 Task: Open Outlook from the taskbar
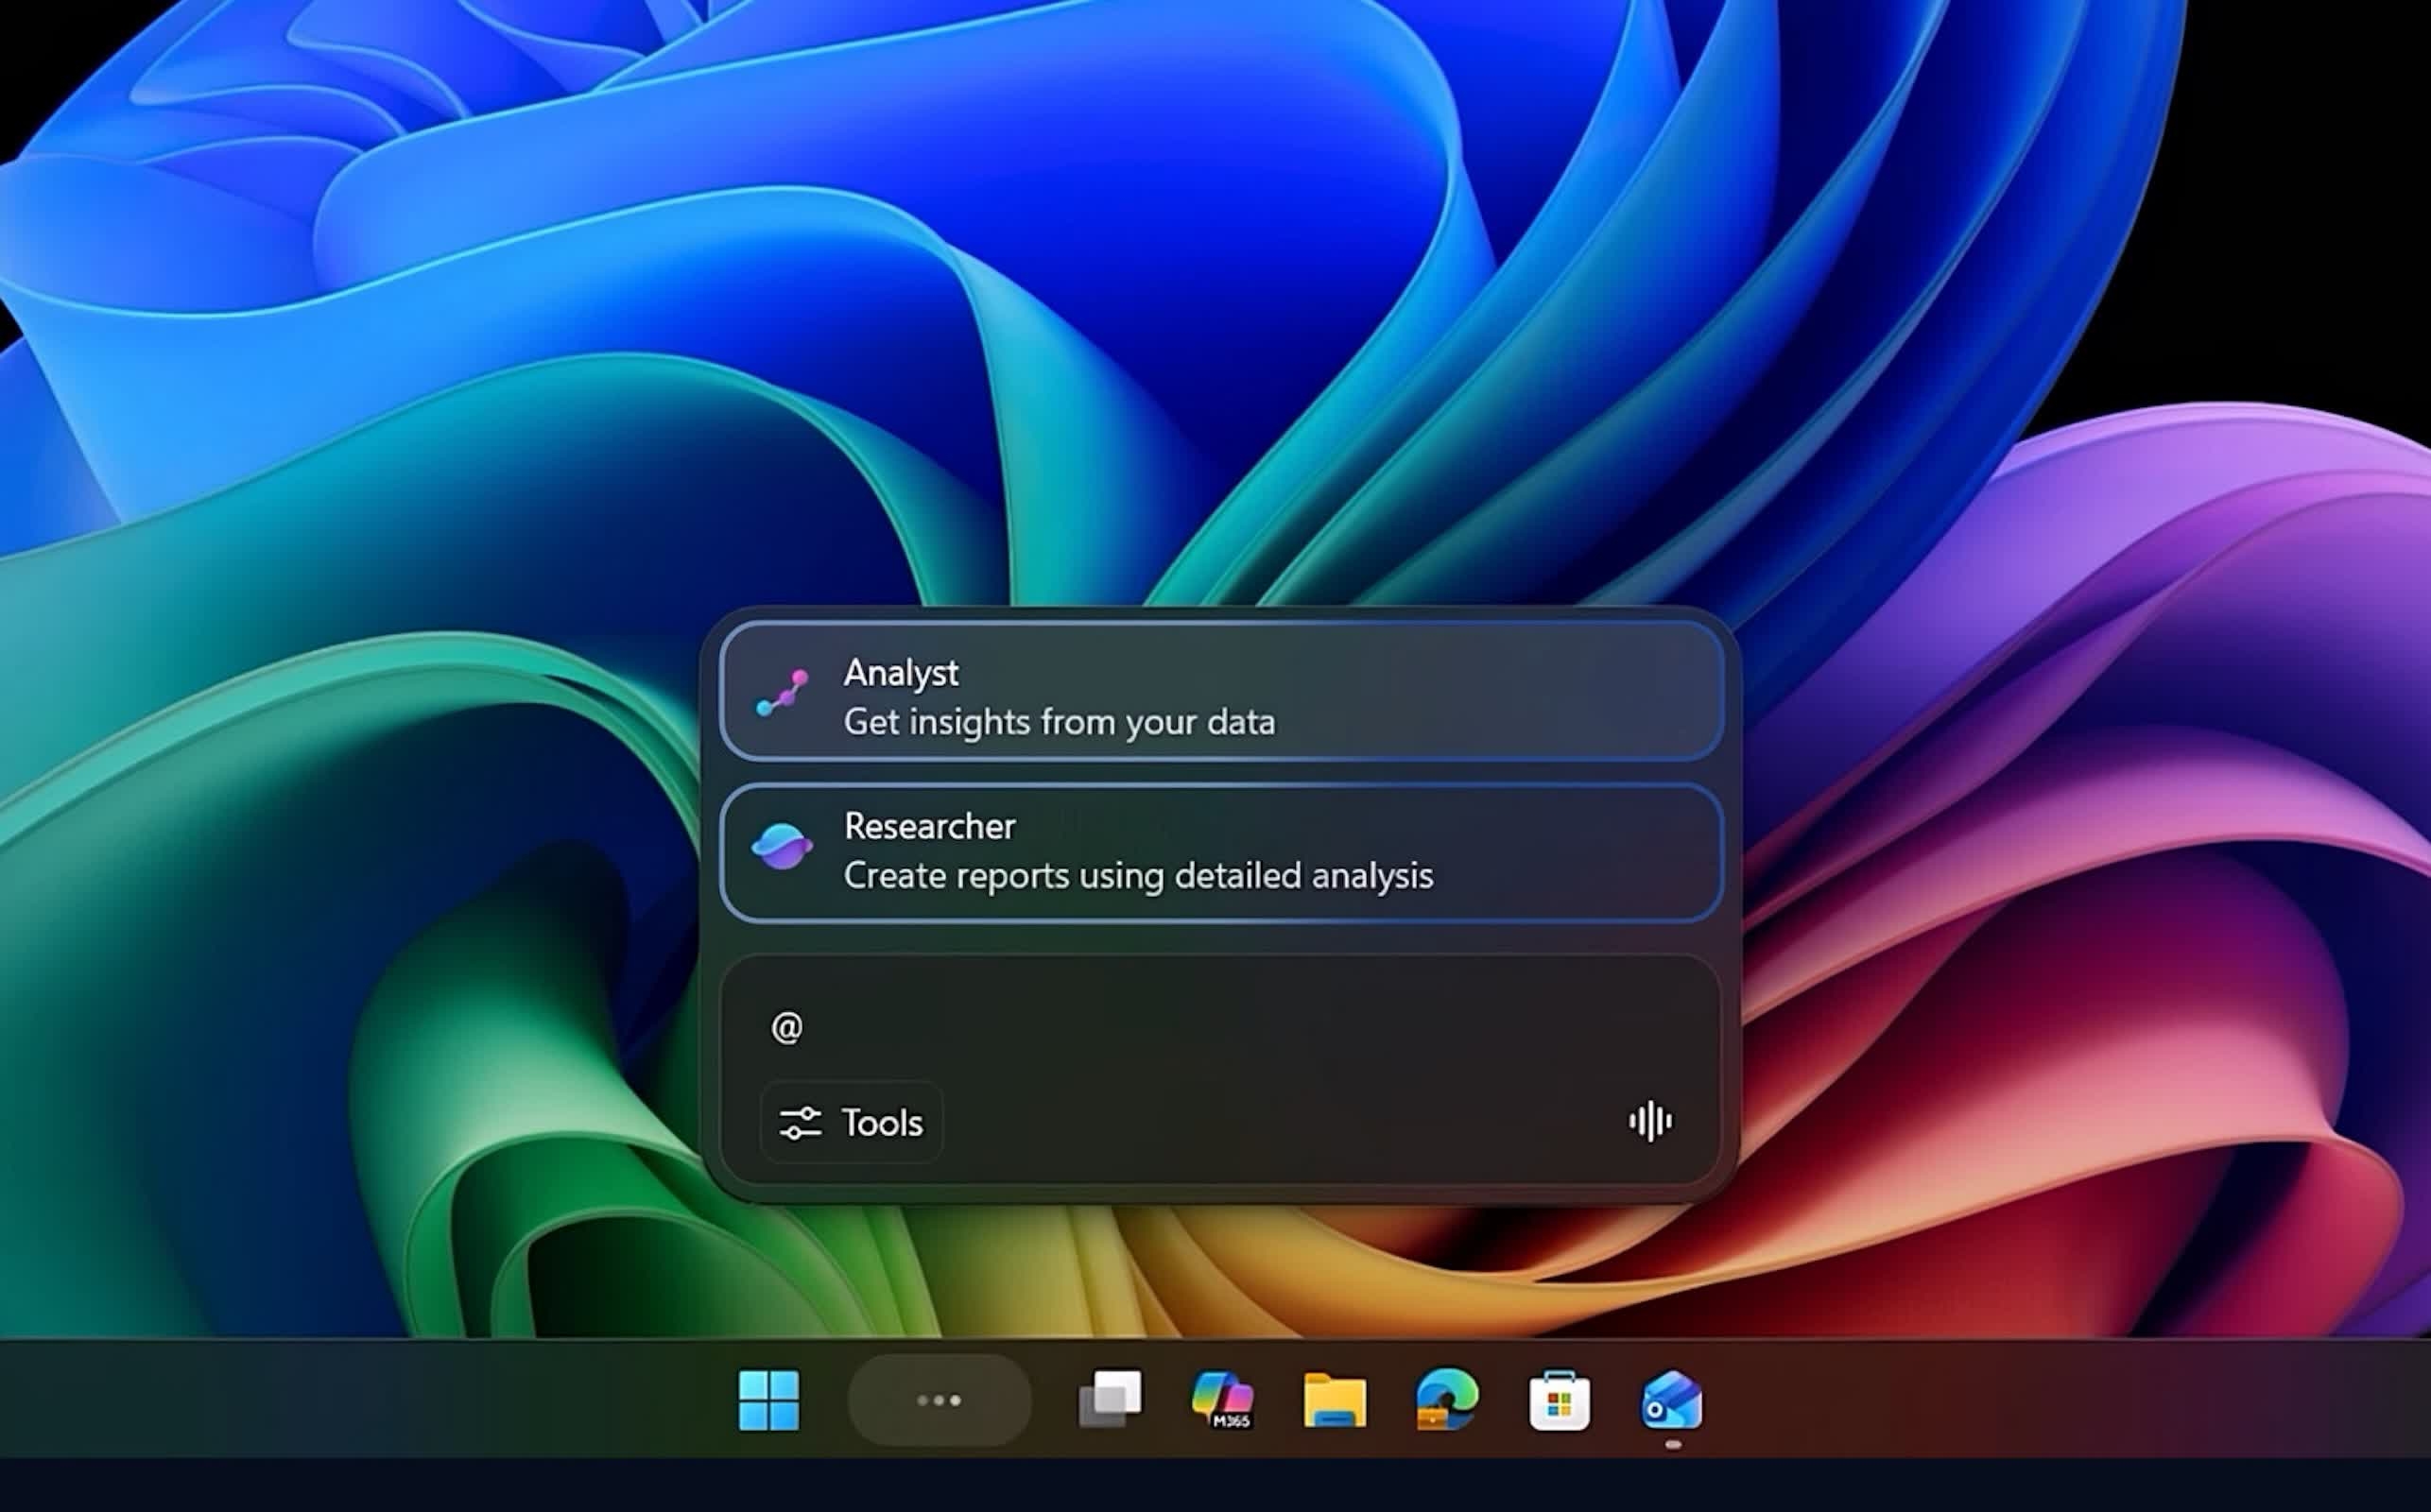1671,1399
